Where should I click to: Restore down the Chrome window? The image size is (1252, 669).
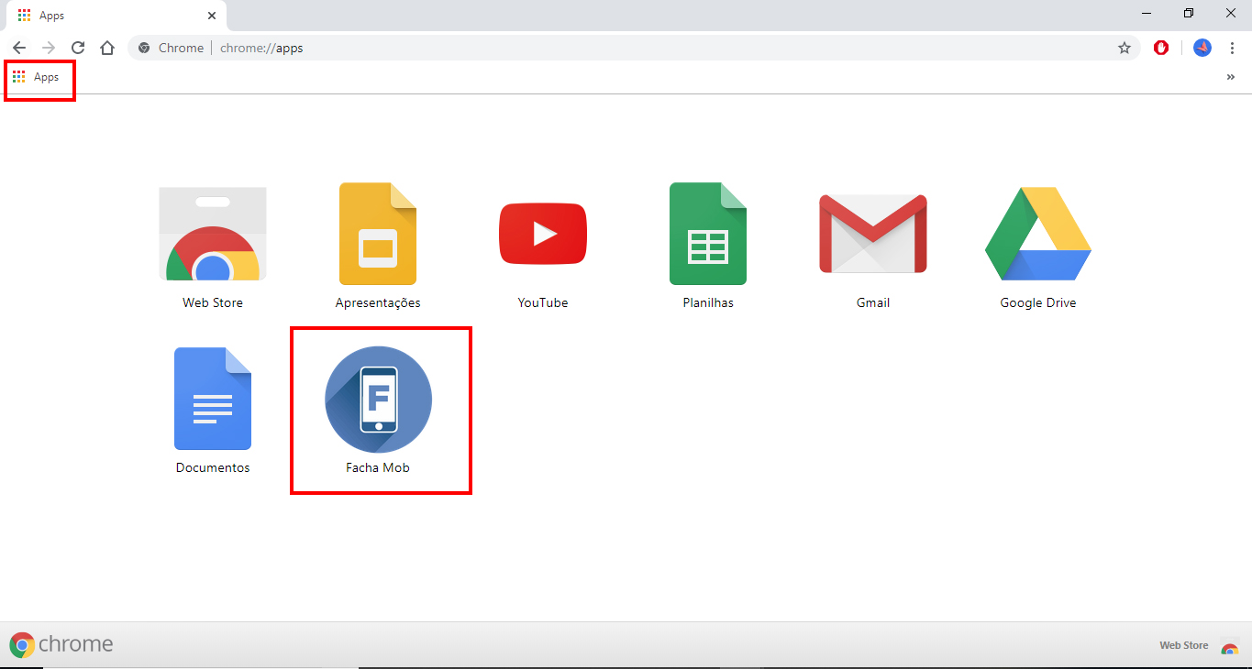(1189, 14)
